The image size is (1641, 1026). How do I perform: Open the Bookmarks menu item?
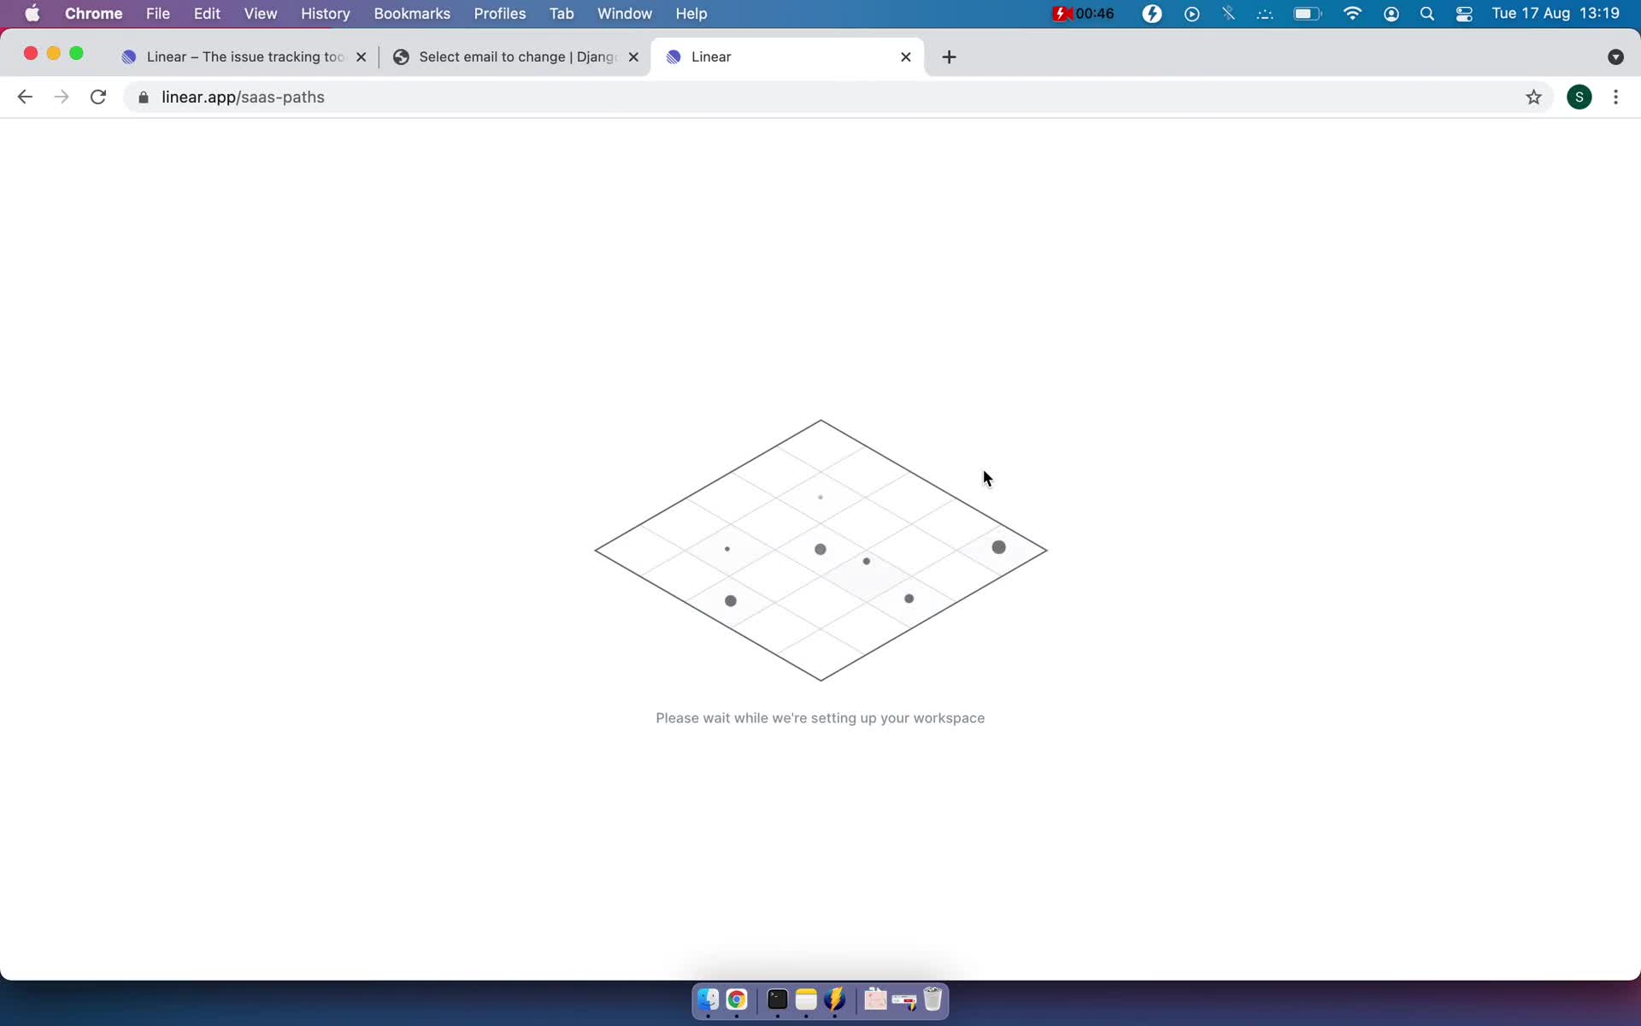pyautogui.click(x=412, y=13)
